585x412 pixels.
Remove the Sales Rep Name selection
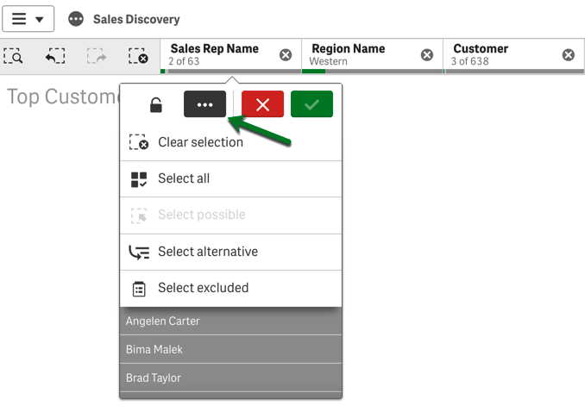(x=286, y=55)
